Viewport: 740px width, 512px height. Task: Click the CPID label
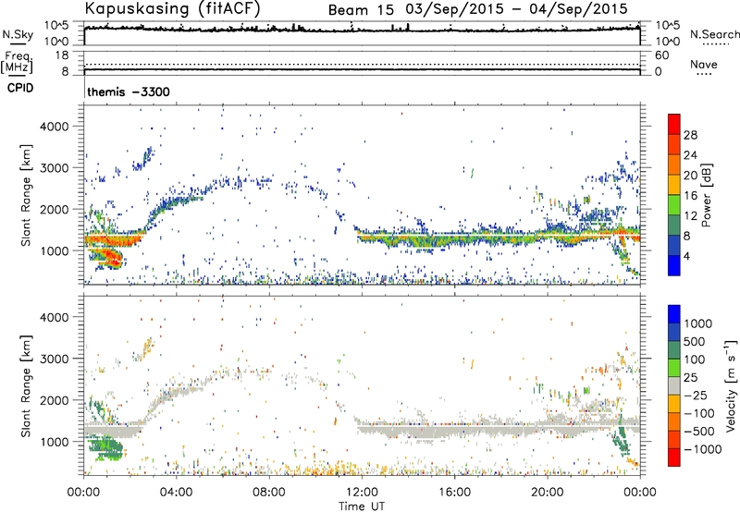pyautogui.click(x=20, y=88)
